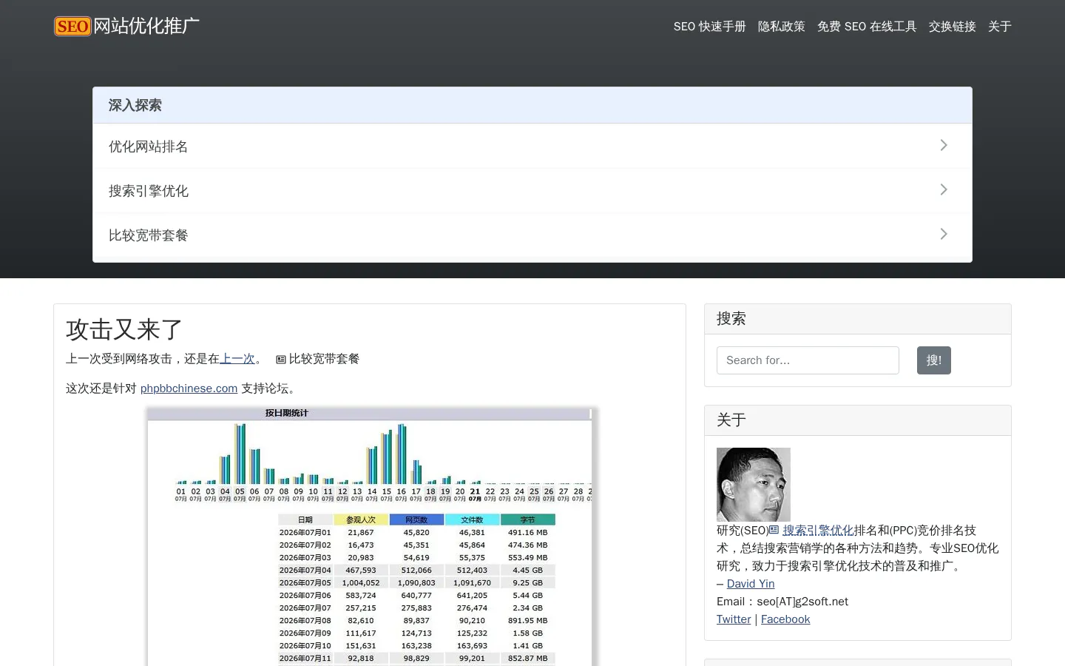This screenshot has height=666, width=1065.
Task: Visit phpbbchinese.com link
Action: click(189, 388)
